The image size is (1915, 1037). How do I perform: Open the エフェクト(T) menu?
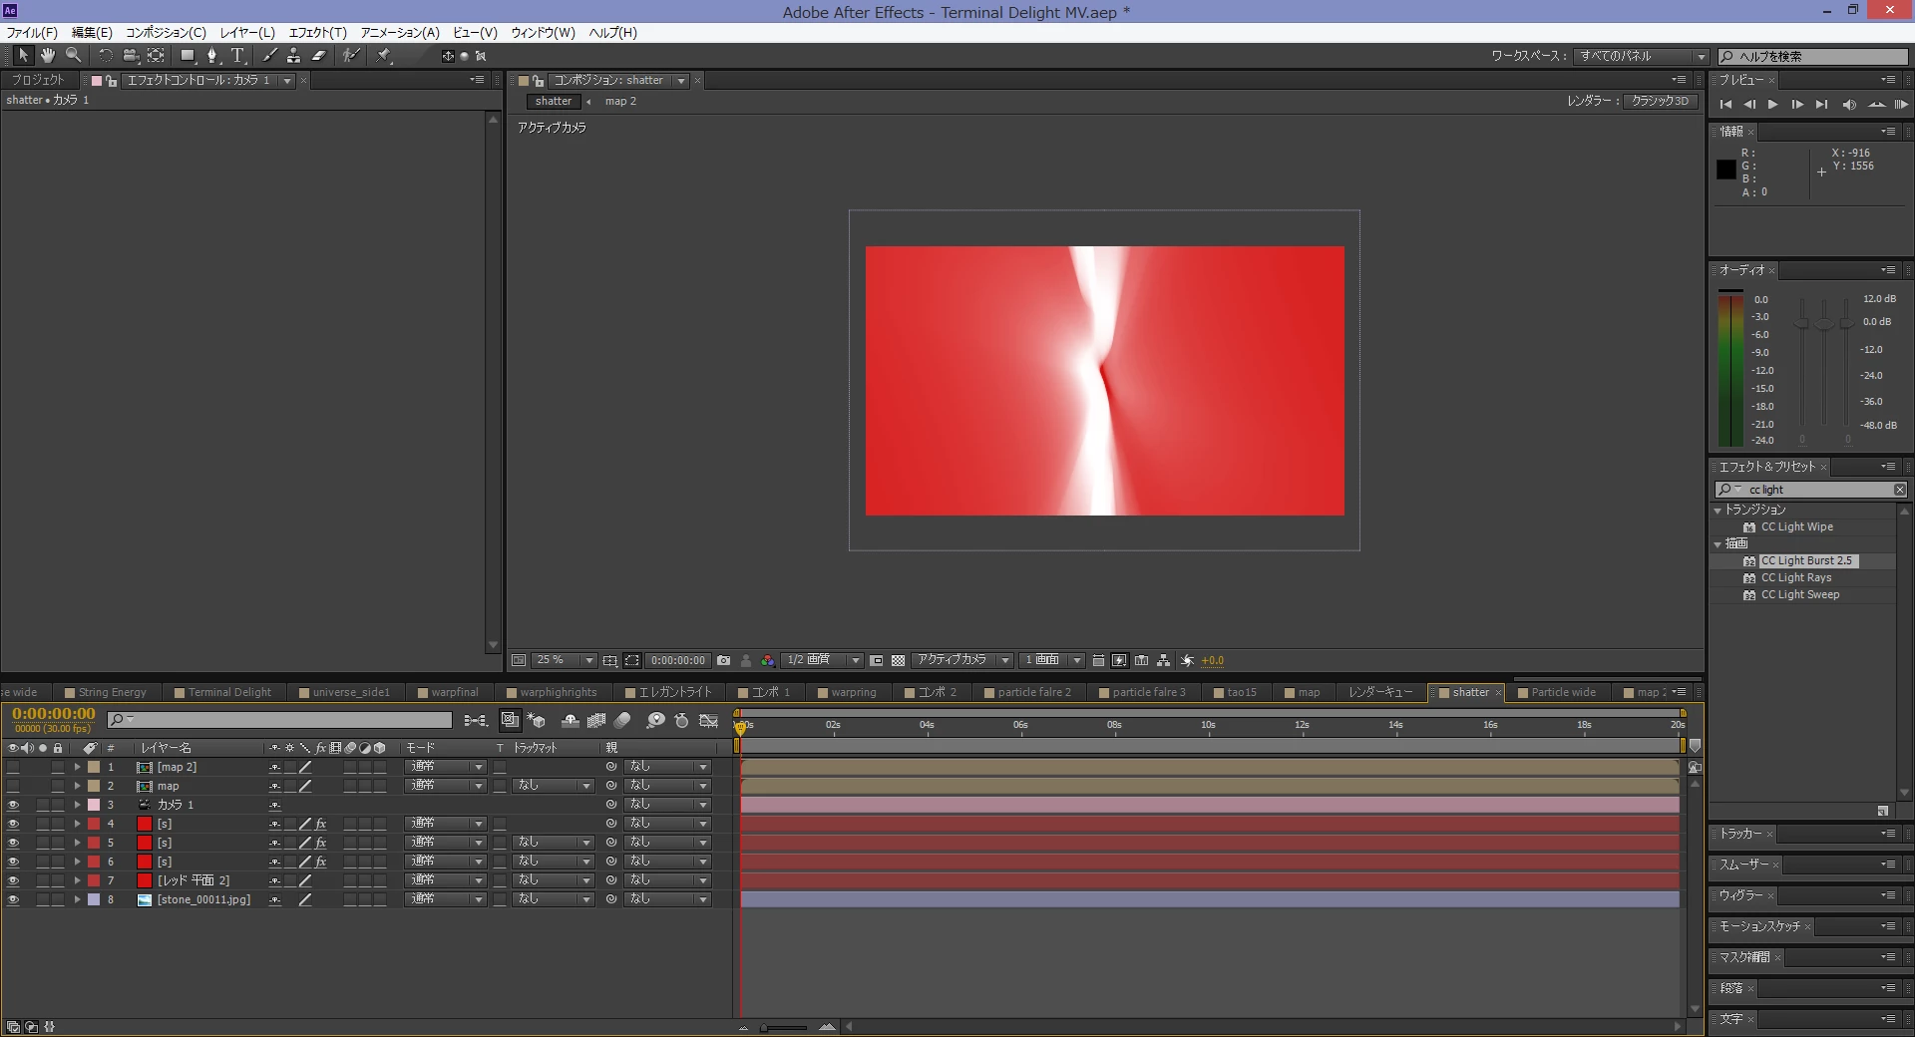[317, 32]
